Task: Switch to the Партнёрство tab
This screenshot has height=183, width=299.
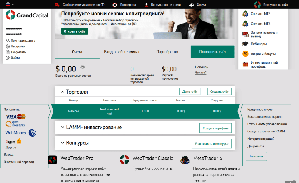Action: (x=167, y=52)
